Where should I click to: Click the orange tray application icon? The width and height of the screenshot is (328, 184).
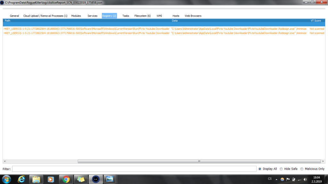click(282, 180)
